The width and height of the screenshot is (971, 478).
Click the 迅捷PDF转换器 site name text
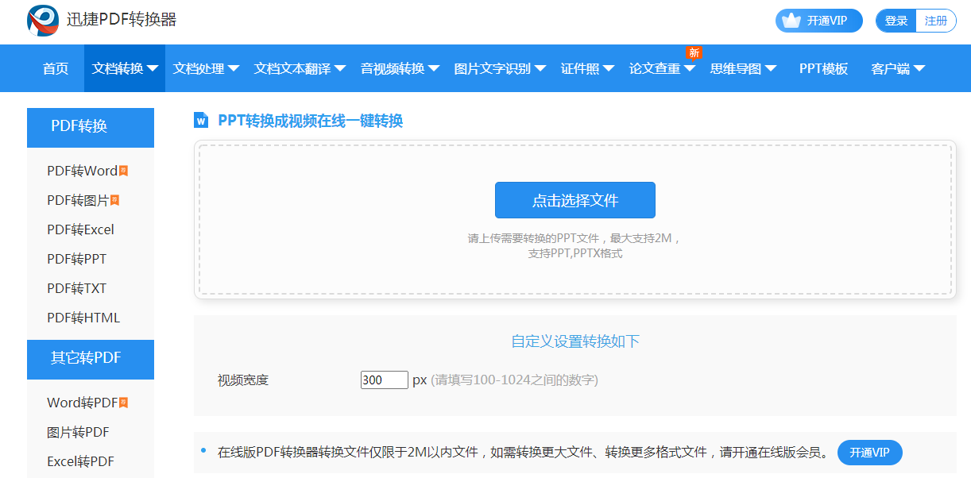click(122, 20)
